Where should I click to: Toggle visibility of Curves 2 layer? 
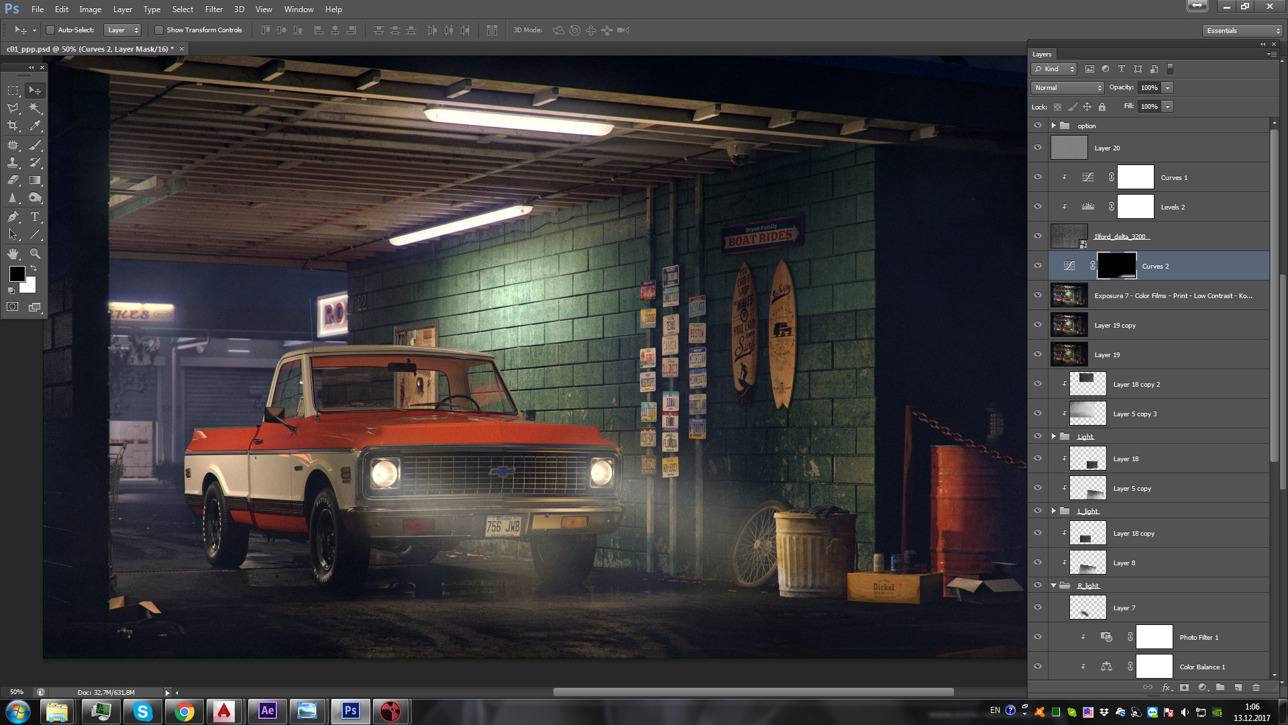point(1038,266)
